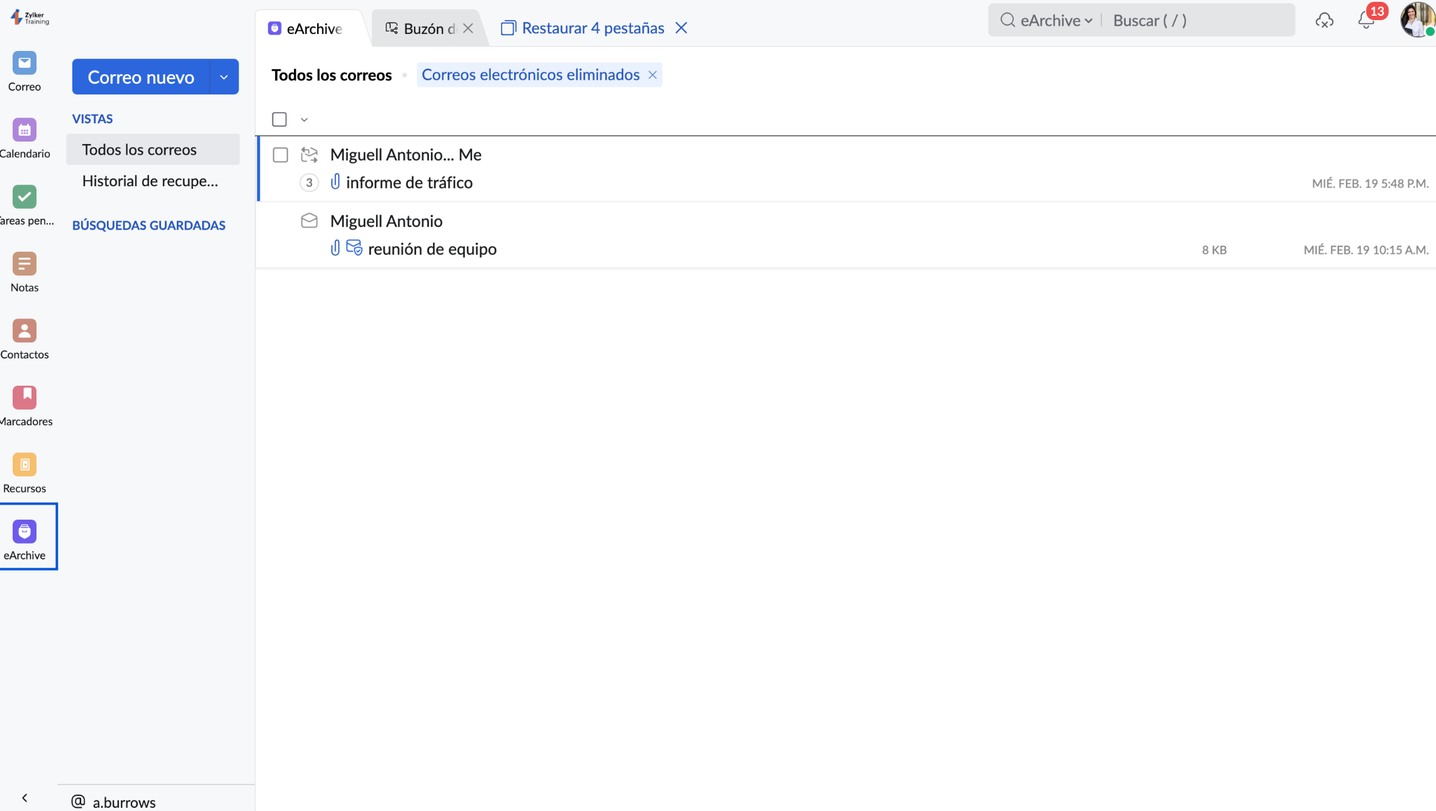Expand the Correo nuevo dropdown arrow
This screenshot has width=1436, height=811.
pos(224,77)
